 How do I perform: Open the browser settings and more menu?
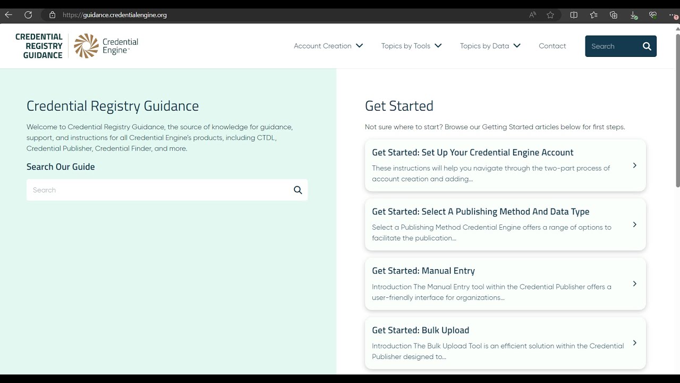[673, 15]
